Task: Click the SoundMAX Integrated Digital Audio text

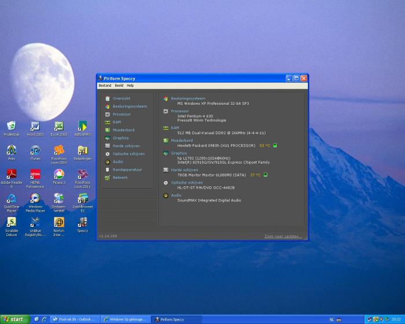Action: (x=209, y=201)
